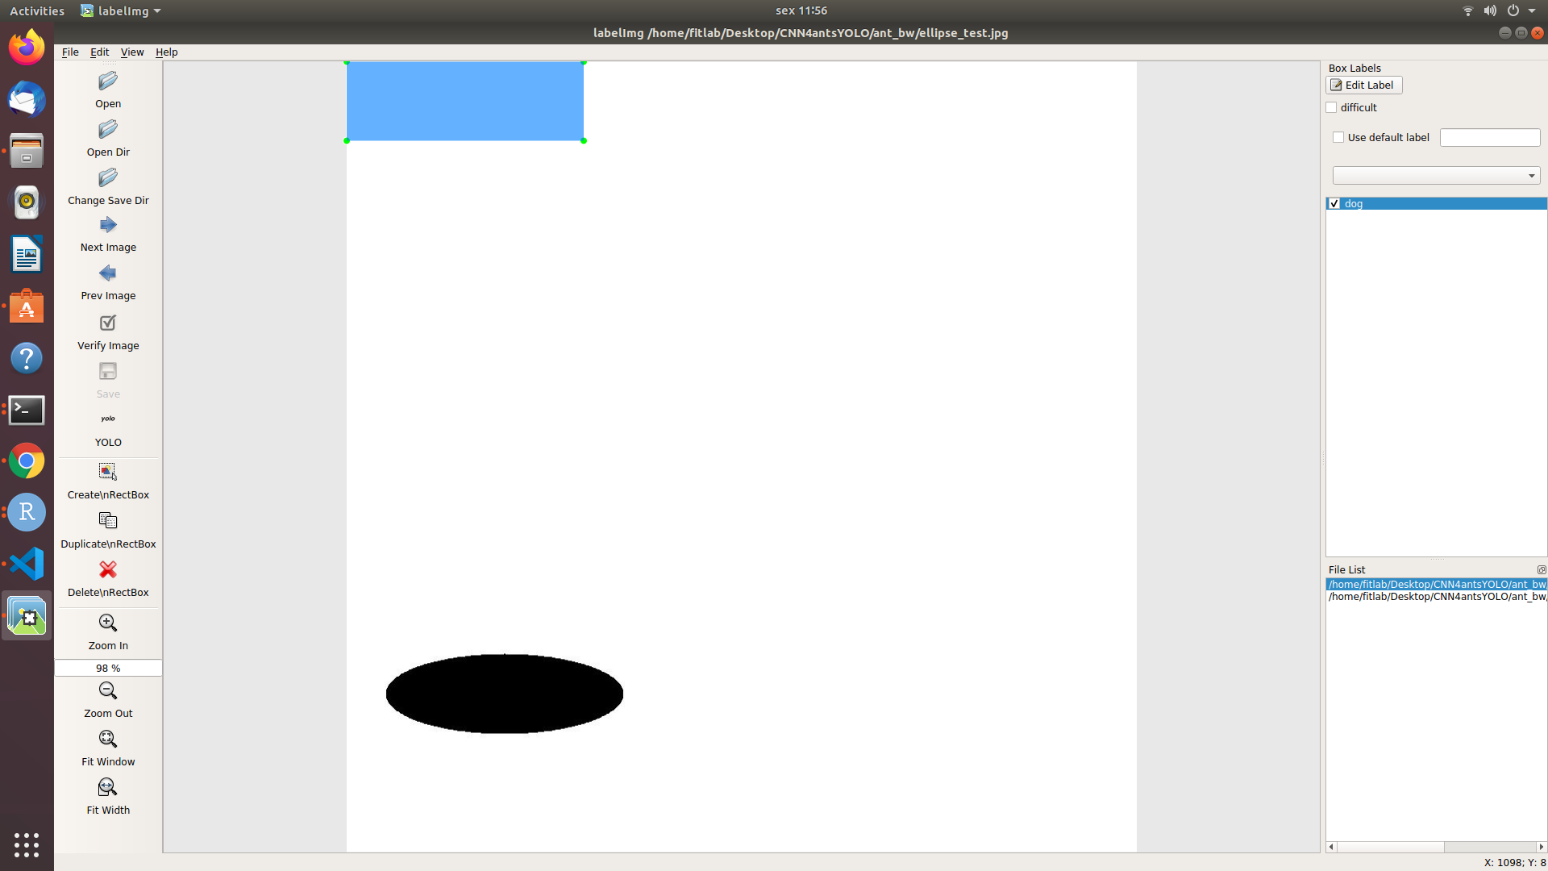Open a new image file
Screen dimensions: 1548x871
pyautogui.click(x=107, y=89)
